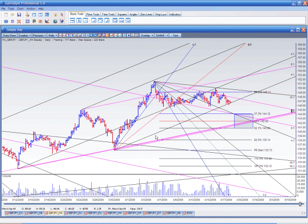Click the New document icon
The image size is (308, 224).
(x=6, y=15)
